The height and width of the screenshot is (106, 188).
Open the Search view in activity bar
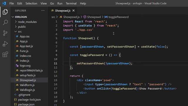click(5, 22)
